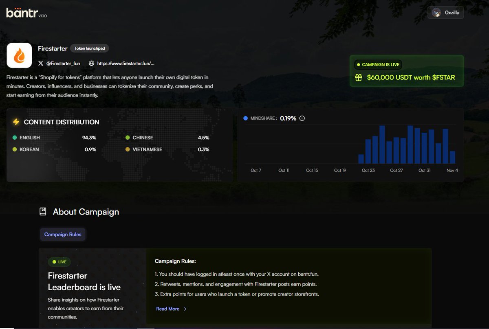Screen dimensions: 489x329
Task: Click the v1.1.0 version label
Action: tap(43, 16)
